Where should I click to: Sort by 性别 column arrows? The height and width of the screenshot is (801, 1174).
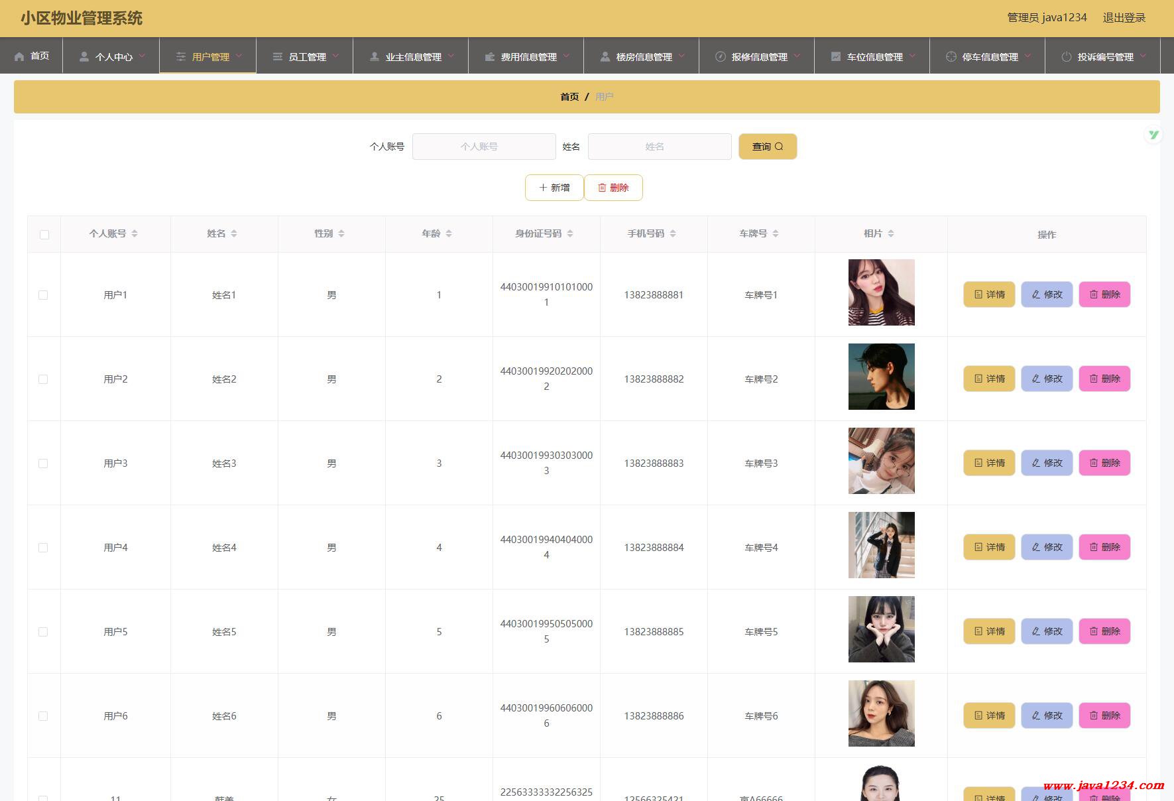[x=341, y=233]
